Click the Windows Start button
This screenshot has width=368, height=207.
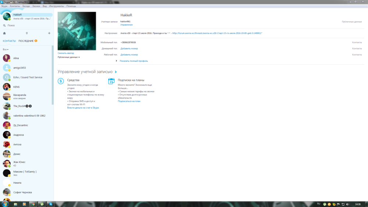[5, 204]
